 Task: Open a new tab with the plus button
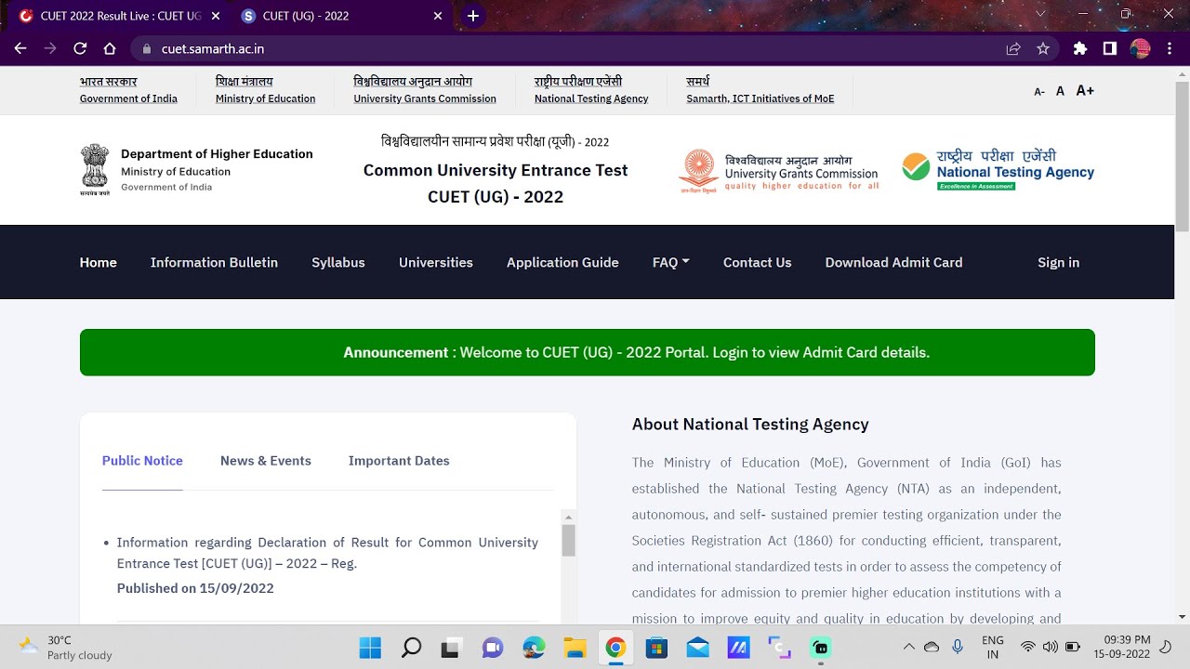[x=473, y=16]
